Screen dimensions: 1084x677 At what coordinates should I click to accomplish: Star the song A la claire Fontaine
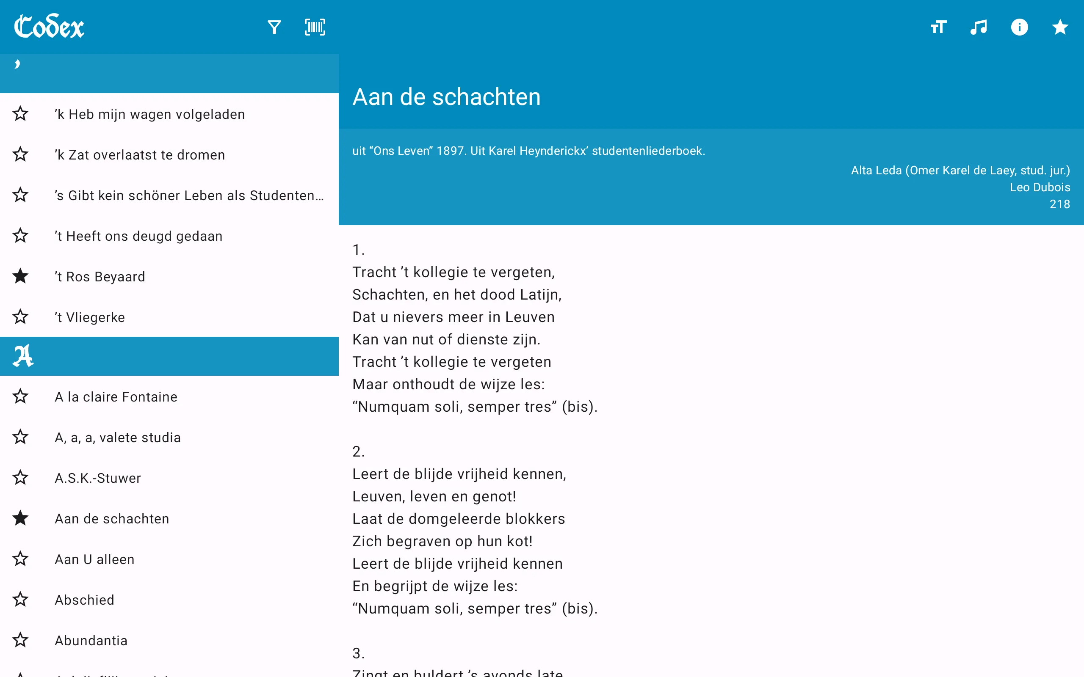[20, 396]
